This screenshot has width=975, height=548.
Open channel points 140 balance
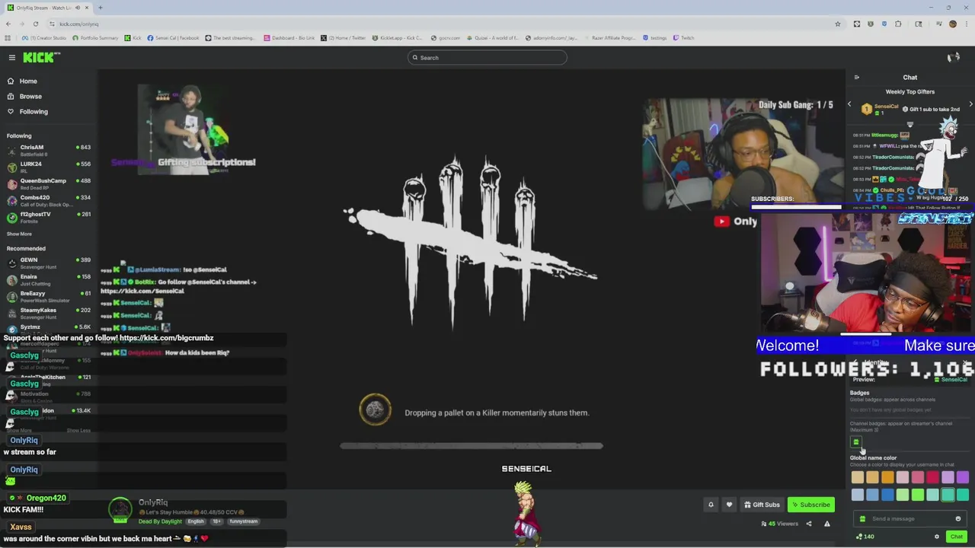(x=865, y=537)
